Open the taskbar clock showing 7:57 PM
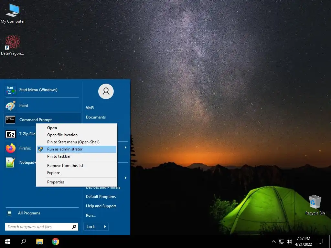Viewport: 331px width, 248px height. click(303, 242)
